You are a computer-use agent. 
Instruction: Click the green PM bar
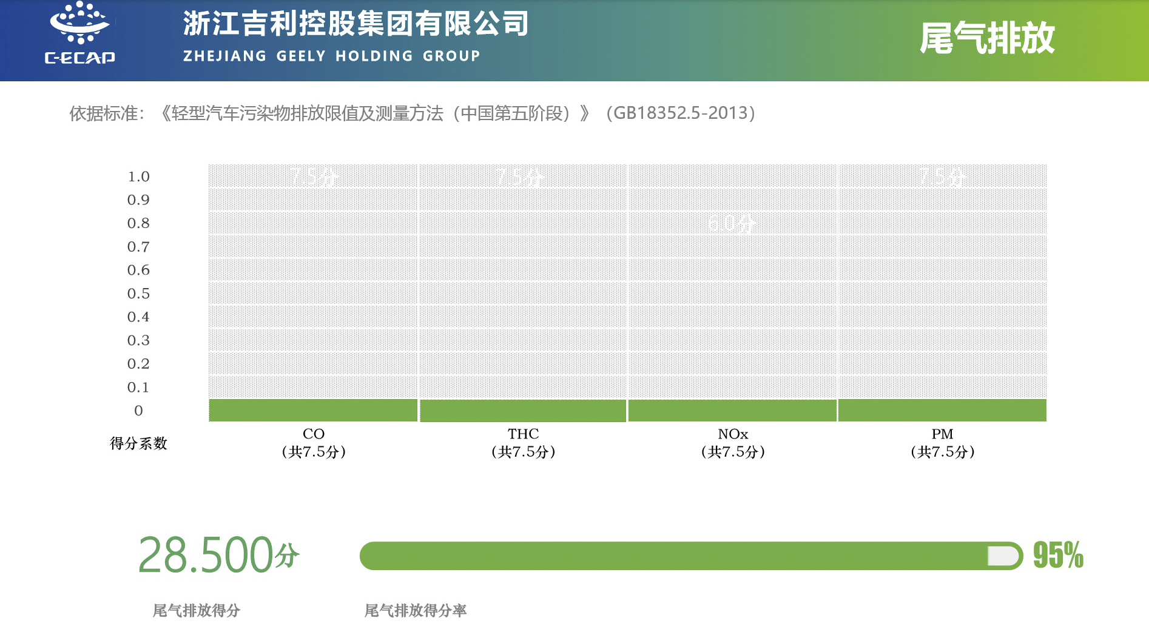point(942,410)
